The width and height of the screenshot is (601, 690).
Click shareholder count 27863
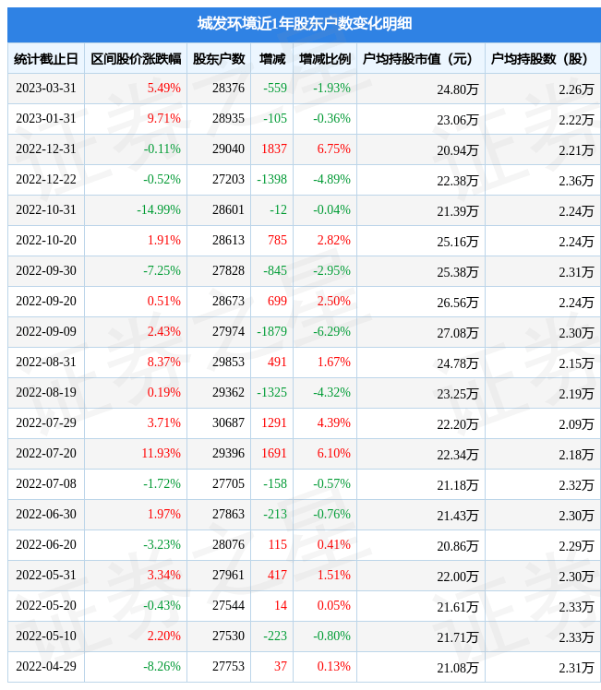(x=228, y=514)
